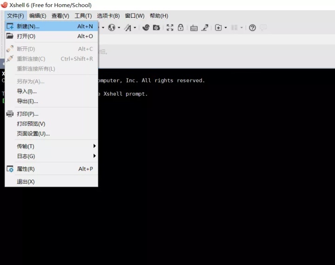Screen dimensions: 335x265
Task: Open the 查看(V) menu
Action: 60,16
